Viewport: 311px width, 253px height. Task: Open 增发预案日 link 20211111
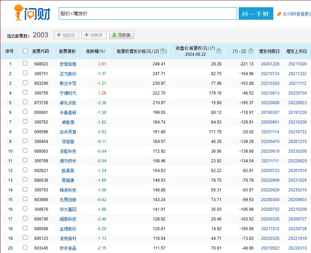pos(270,161)
